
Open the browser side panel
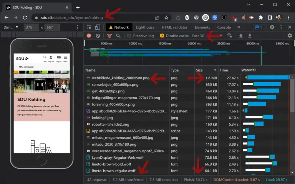[x=270, y=18]
